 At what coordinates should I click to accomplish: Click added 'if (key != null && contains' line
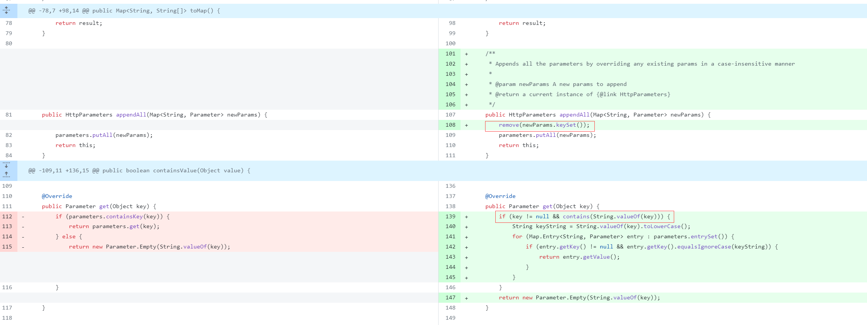[584, 216]
